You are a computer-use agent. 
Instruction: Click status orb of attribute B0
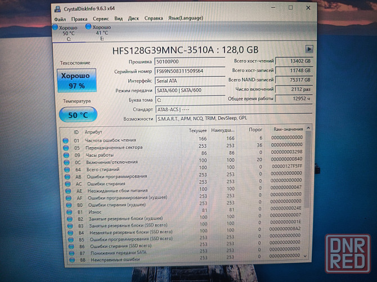coord(69,205)
